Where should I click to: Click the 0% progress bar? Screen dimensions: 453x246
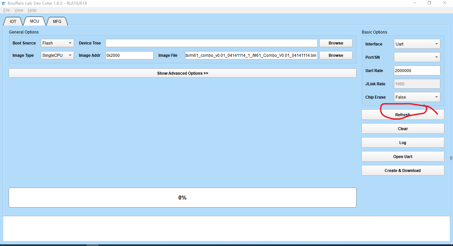point(182,198)
